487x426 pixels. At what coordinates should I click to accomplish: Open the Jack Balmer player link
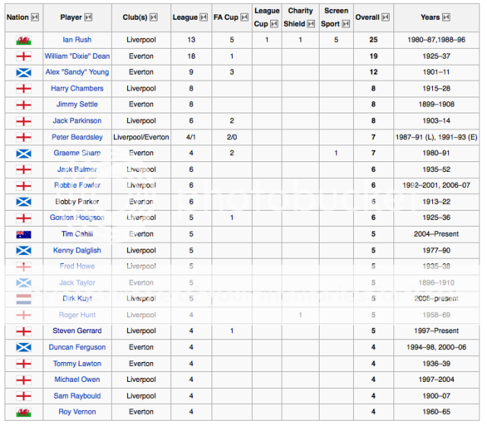[x=77, y=170]
